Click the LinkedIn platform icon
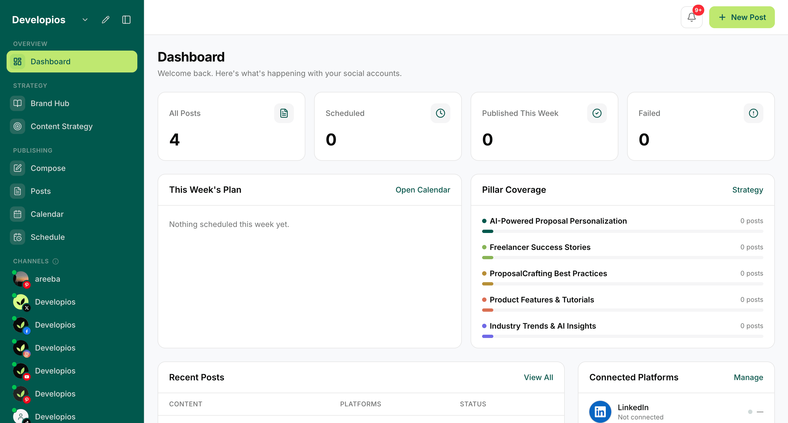Image resolution: width=788 pixels, height=423 pixels. coord(600,412)
